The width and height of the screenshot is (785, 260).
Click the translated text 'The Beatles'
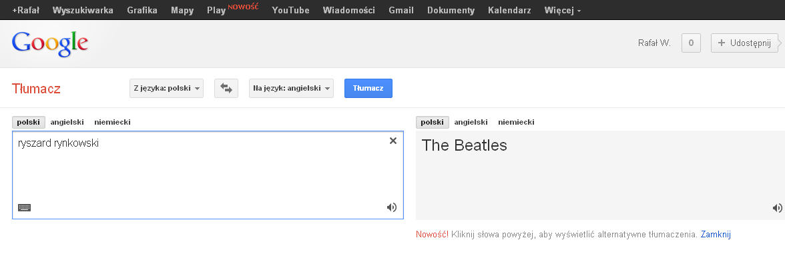(x=464, y=145)
